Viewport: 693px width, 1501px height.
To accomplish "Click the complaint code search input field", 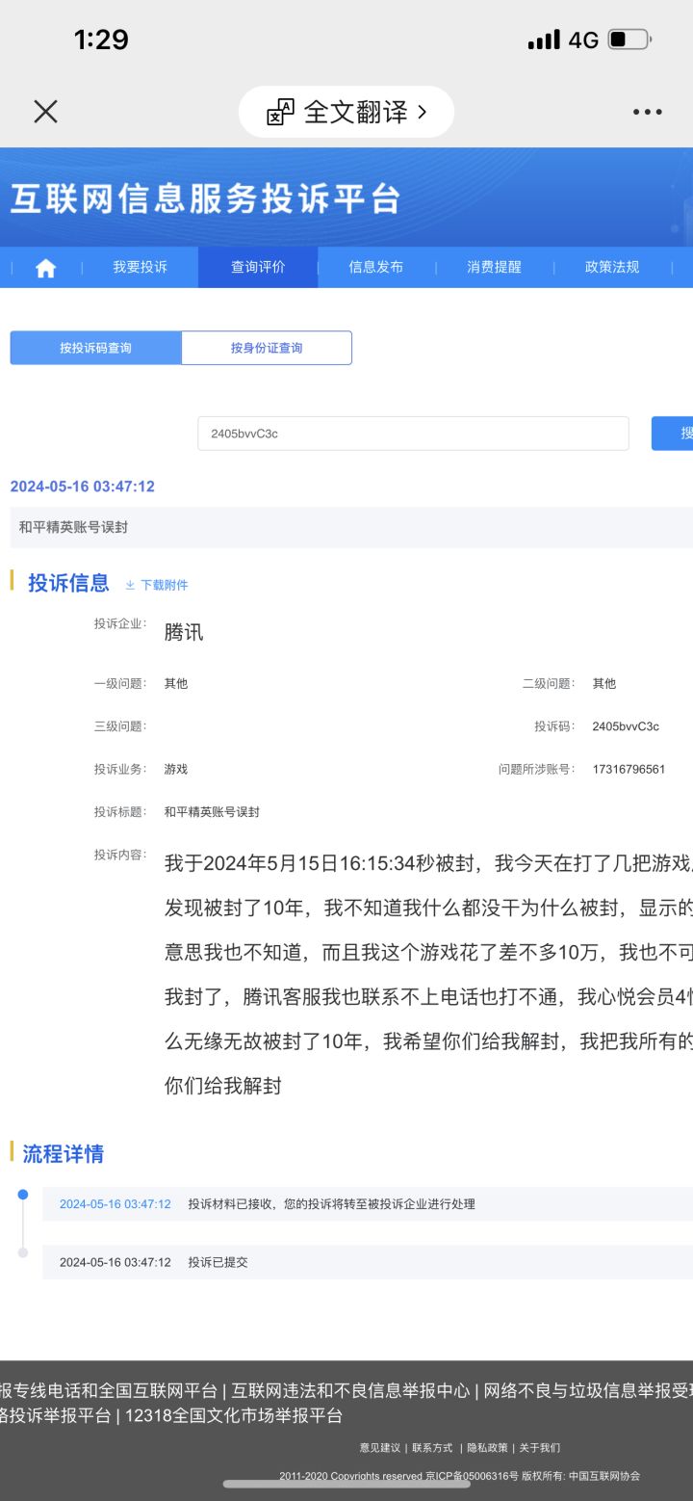I will pyautogui.click(x=413, y=434).
